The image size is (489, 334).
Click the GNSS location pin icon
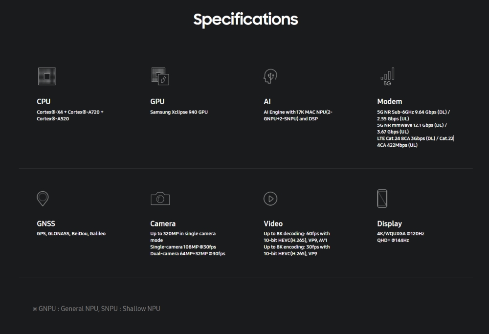point(43,198)
